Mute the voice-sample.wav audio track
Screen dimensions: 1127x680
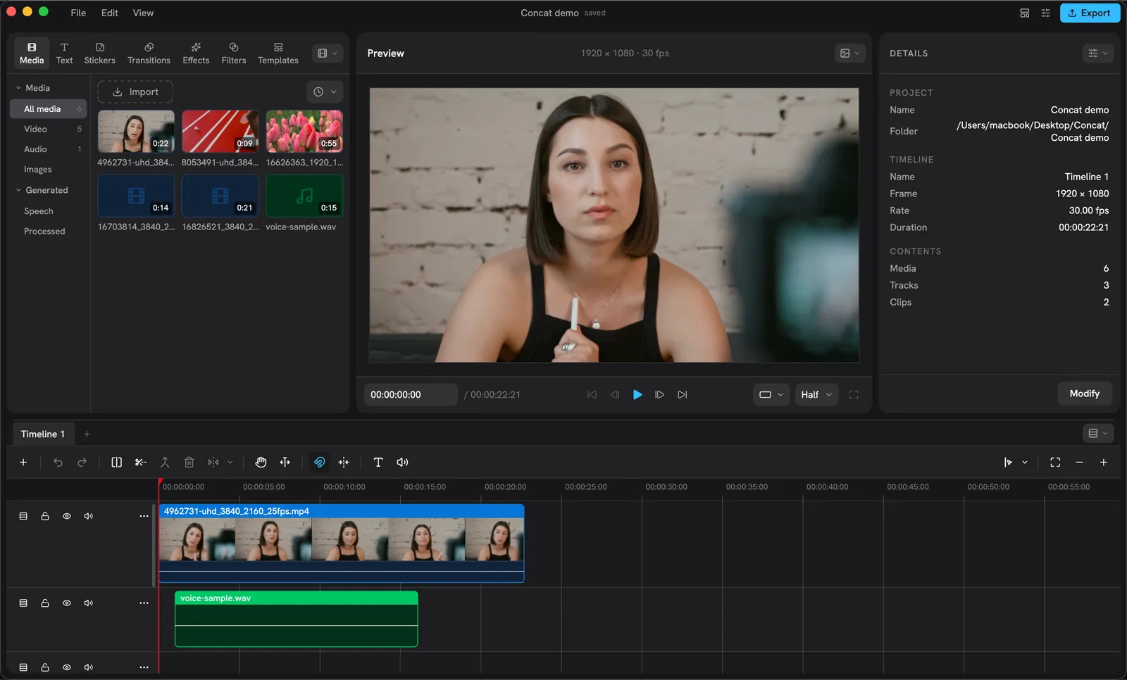[89, 603]
